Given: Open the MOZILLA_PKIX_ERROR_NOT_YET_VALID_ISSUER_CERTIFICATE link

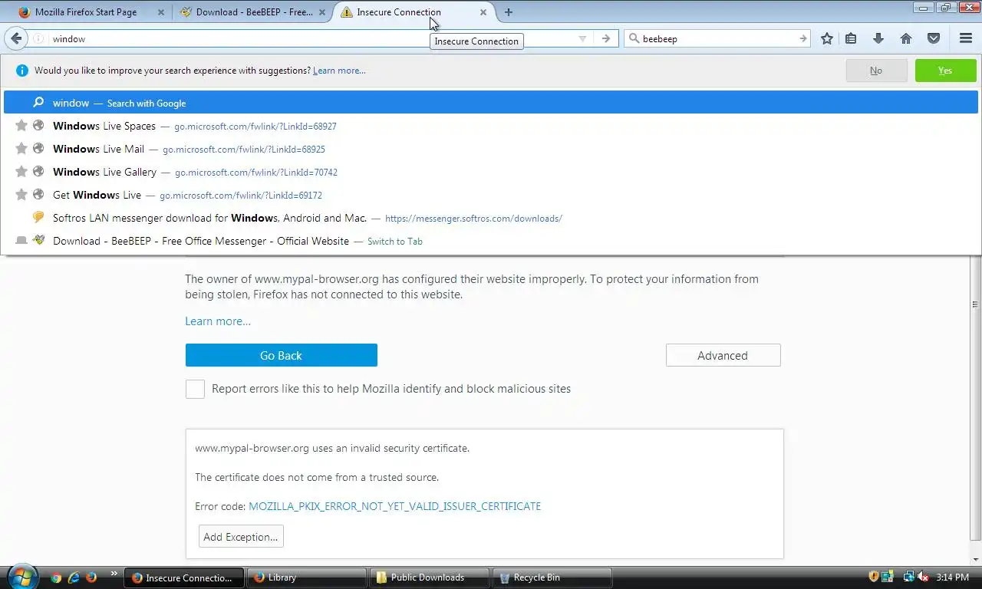Looking at the screenshot, I should coord(395,506).
